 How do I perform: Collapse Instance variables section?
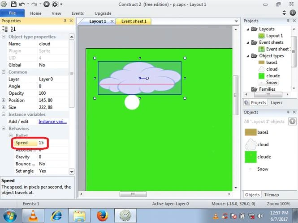point(4,114)
